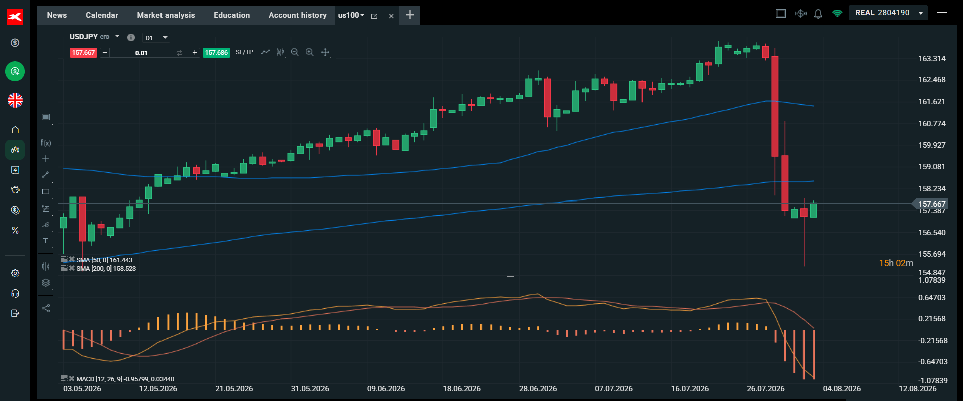
Task: Open the D1 timeframe dropdown
Action: pos(156,38)
